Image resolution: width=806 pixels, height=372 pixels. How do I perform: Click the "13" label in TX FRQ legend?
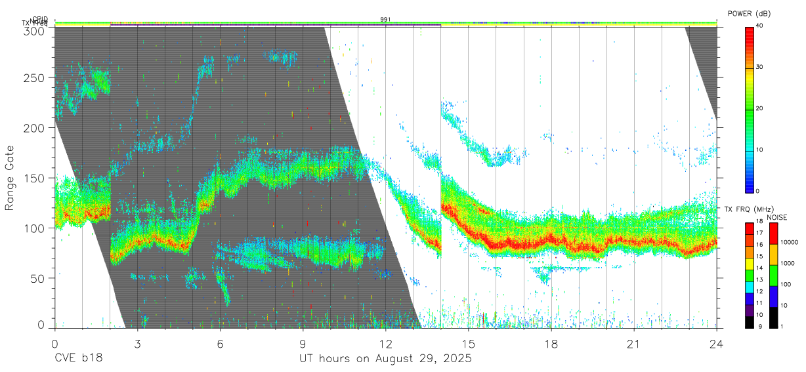pyautogui.click(x=759, y=279)
